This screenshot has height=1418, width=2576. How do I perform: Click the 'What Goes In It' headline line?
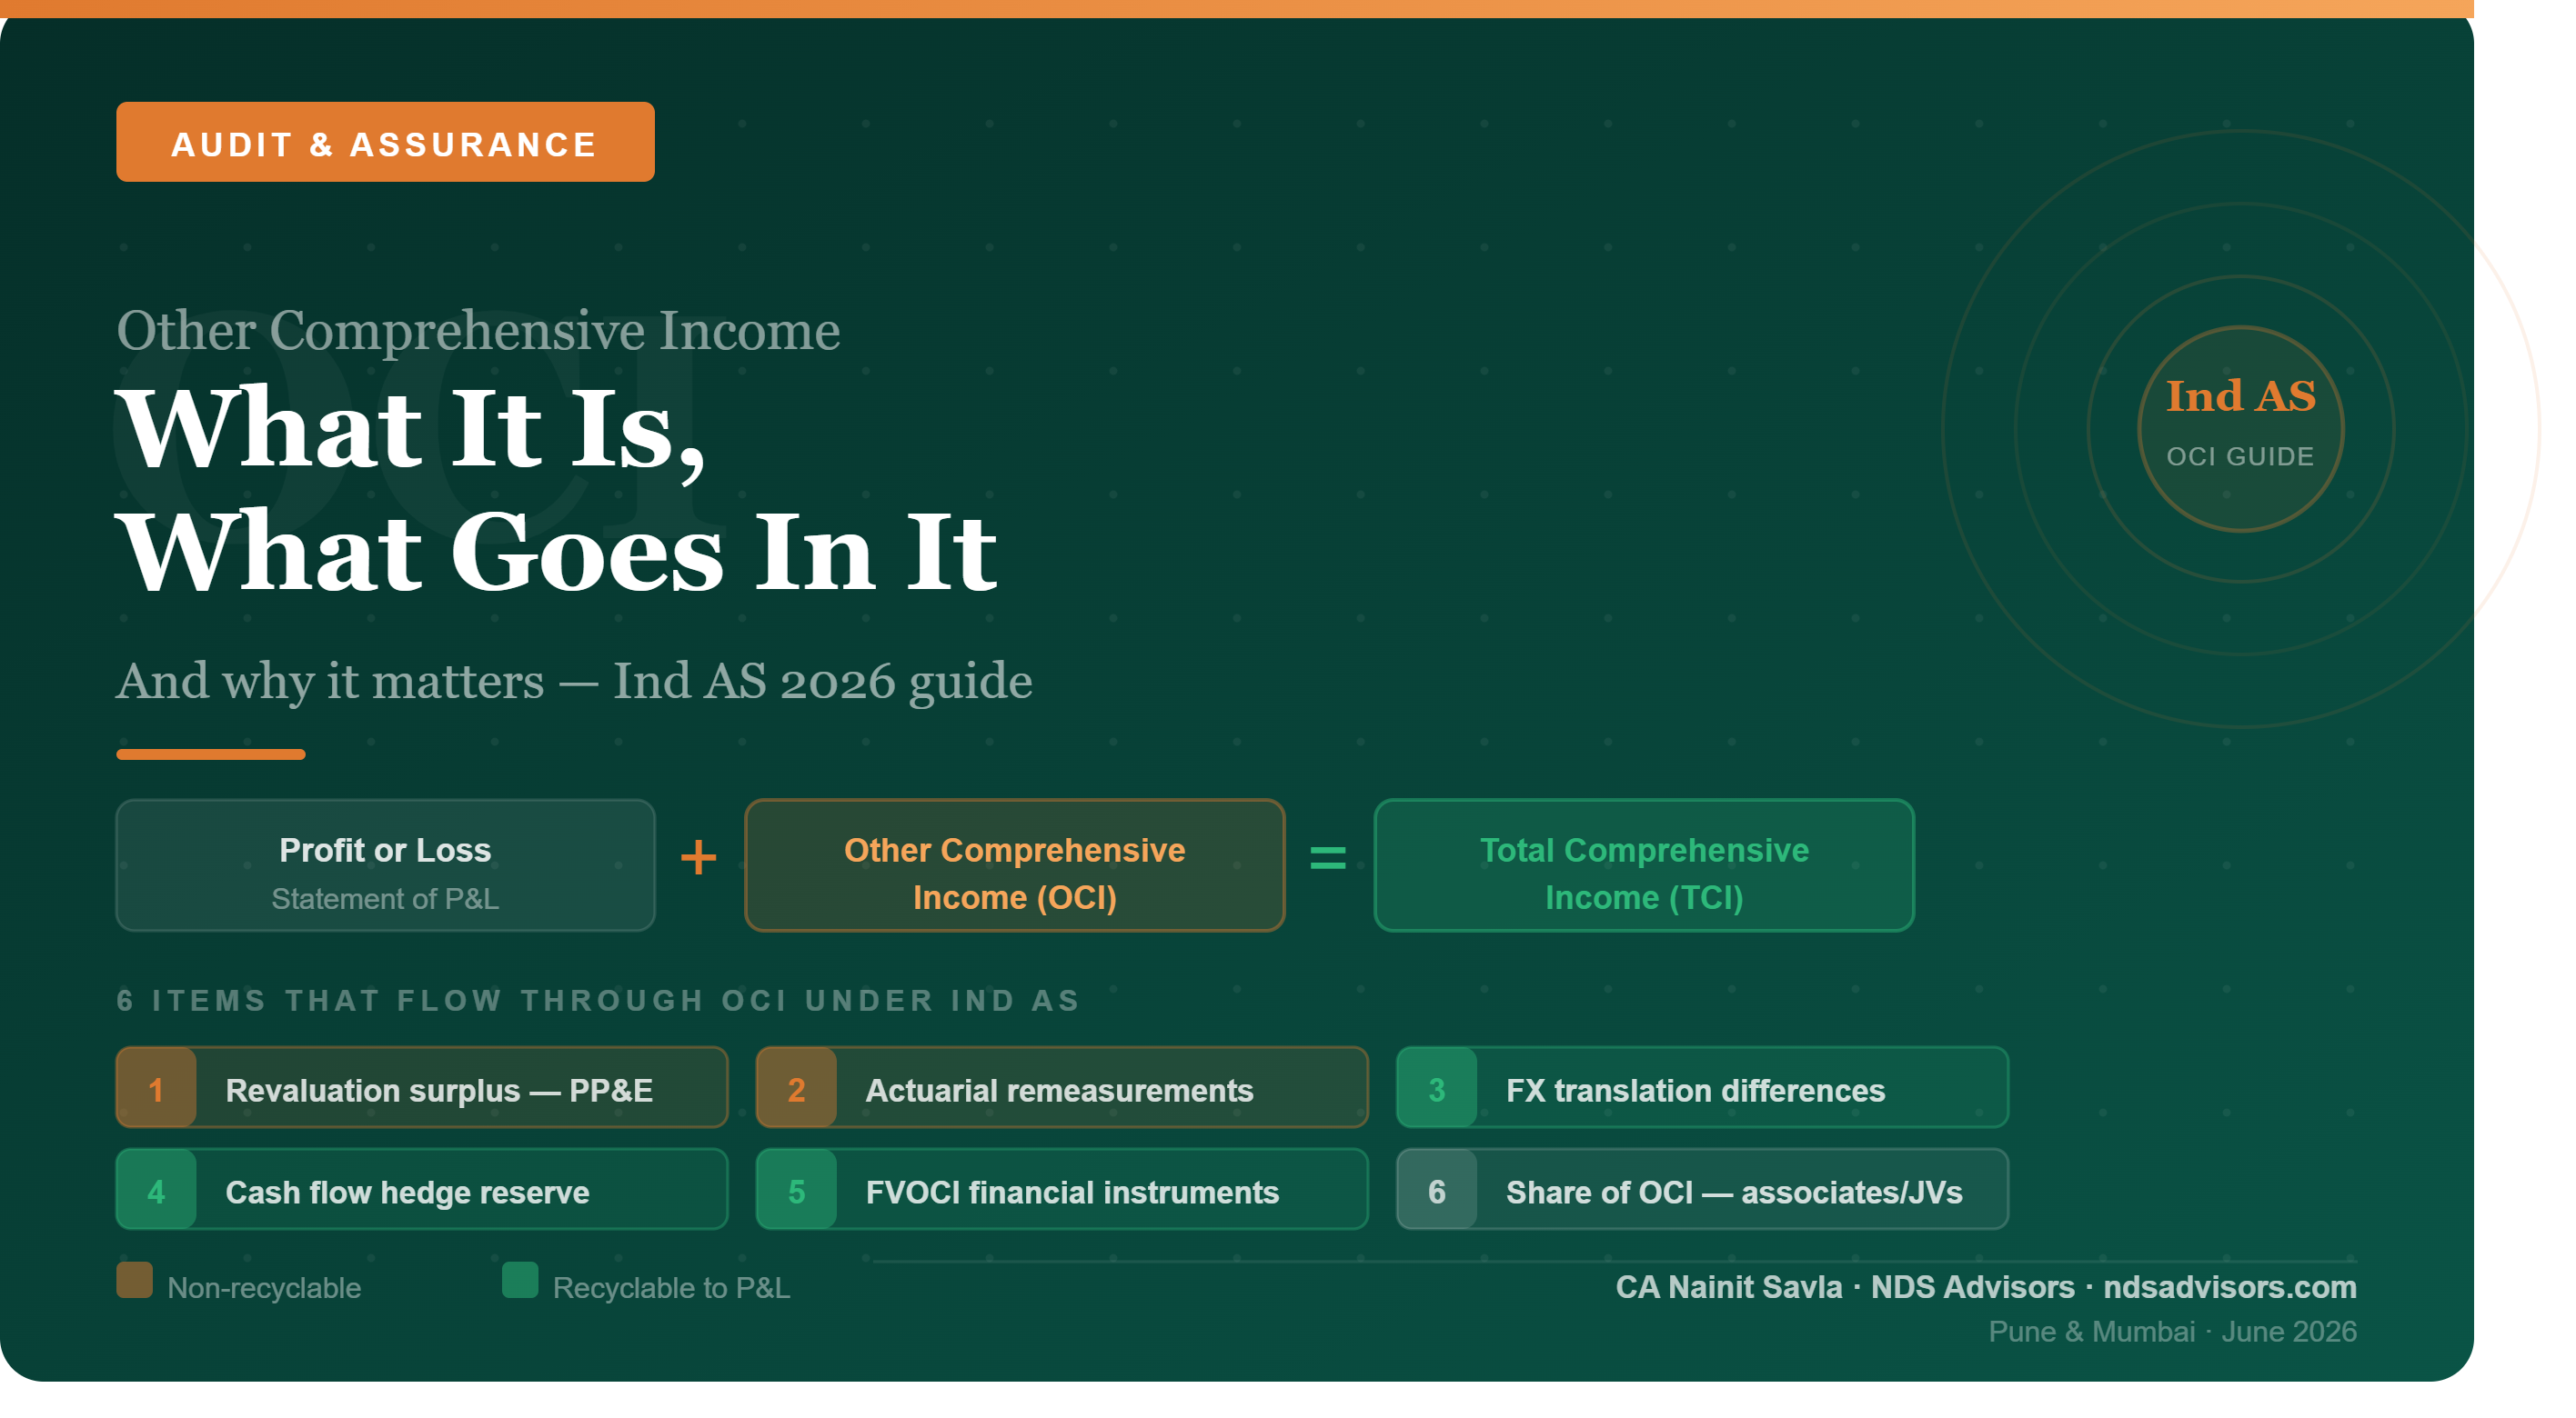[557, 552]
